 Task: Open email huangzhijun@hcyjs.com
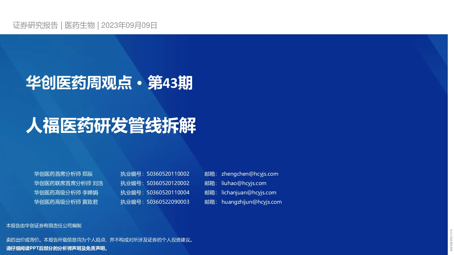click(x=251, y=202)
